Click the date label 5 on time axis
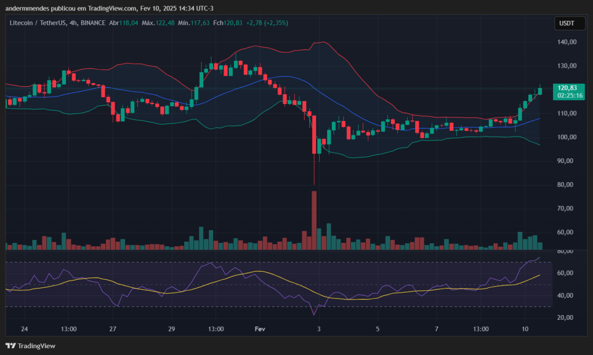 pyautogui.click(x=378, y=329)
